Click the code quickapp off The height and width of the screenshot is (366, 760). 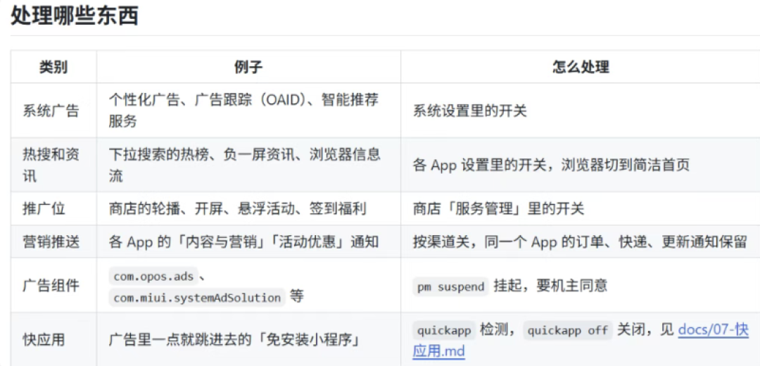567,331
